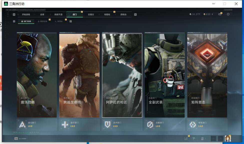Select the 战斗部门 level panel
The height and width of the screenshot is (144, 244).
[37, 125]
